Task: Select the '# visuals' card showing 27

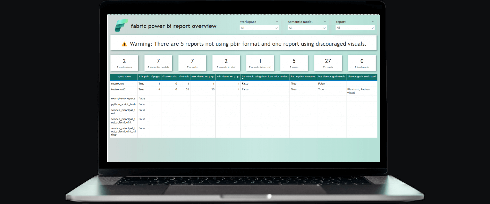Action: click(x=328, y=63)
